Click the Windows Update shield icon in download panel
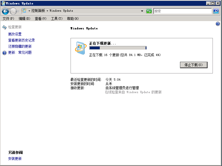Viewport: 222px width, 166px height. pos(81,48)
